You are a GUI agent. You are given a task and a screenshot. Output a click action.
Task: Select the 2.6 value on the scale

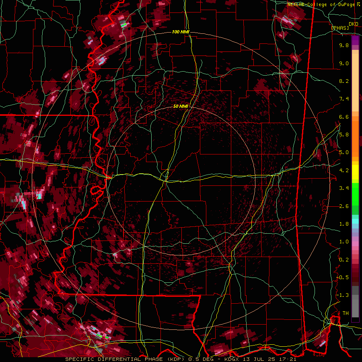click(x=344, y=206)
